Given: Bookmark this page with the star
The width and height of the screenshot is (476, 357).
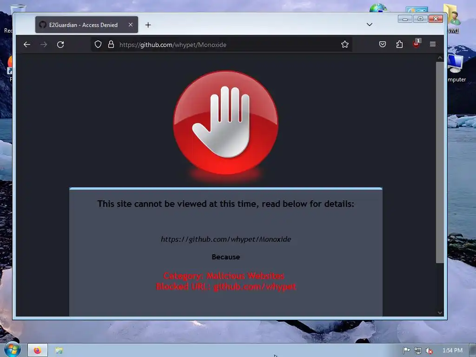Looking at the screenshot, I should click(x=344, y=44).
